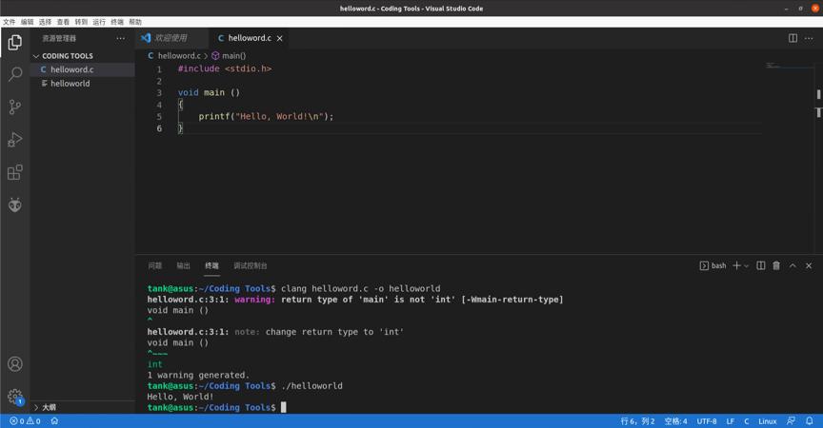The image size is (823, 428).
Task: Open Source Control view
Action: click(x=14, y=107)
